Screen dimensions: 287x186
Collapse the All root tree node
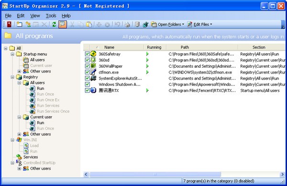pyautogui.click(x=6, y=48)
